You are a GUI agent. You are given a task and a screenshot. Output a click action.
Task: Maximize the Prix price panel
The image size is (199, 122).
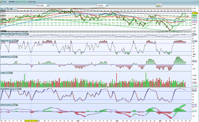pyautogui.click(x=7, y=9)
